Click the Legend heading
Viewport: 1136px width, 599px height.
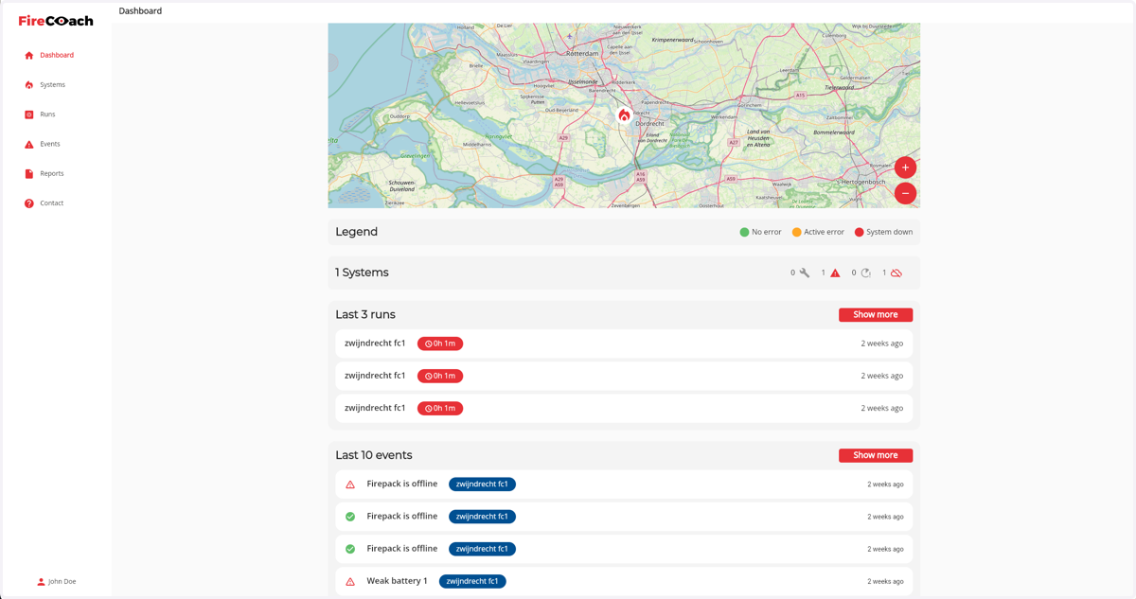pyautogui.click(x=356, y=232)
